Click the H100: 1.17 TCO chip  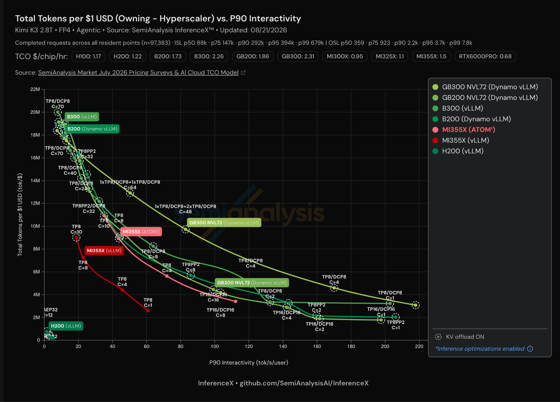point(88,56)
